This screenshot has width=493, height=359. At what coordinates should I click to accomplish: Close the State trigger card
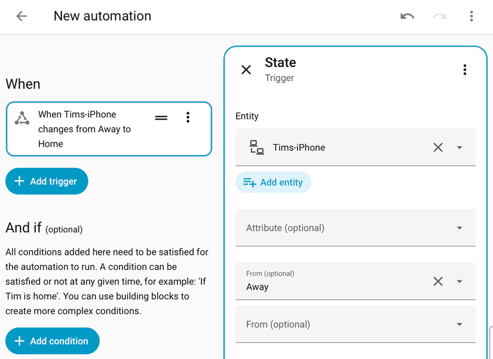246,69
